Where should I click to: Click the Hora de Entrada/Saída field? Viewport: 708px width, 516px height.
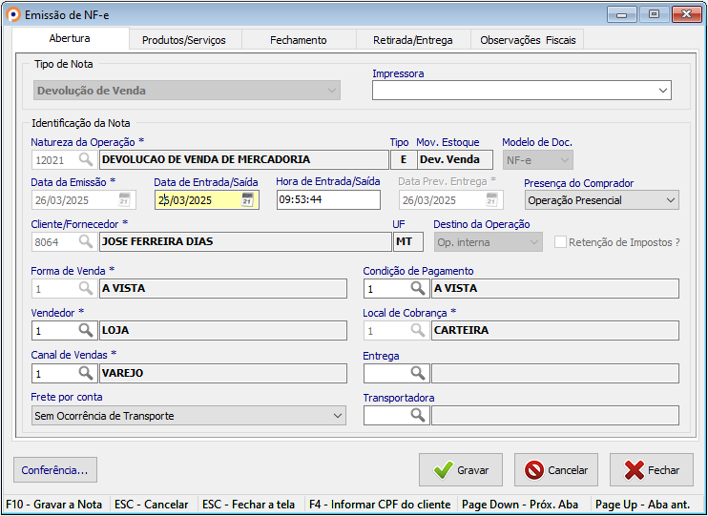(328, 200)
